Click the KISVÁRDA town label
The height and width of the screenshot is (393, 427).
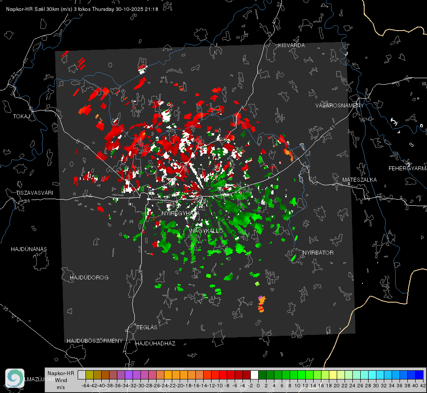point(291,45)
